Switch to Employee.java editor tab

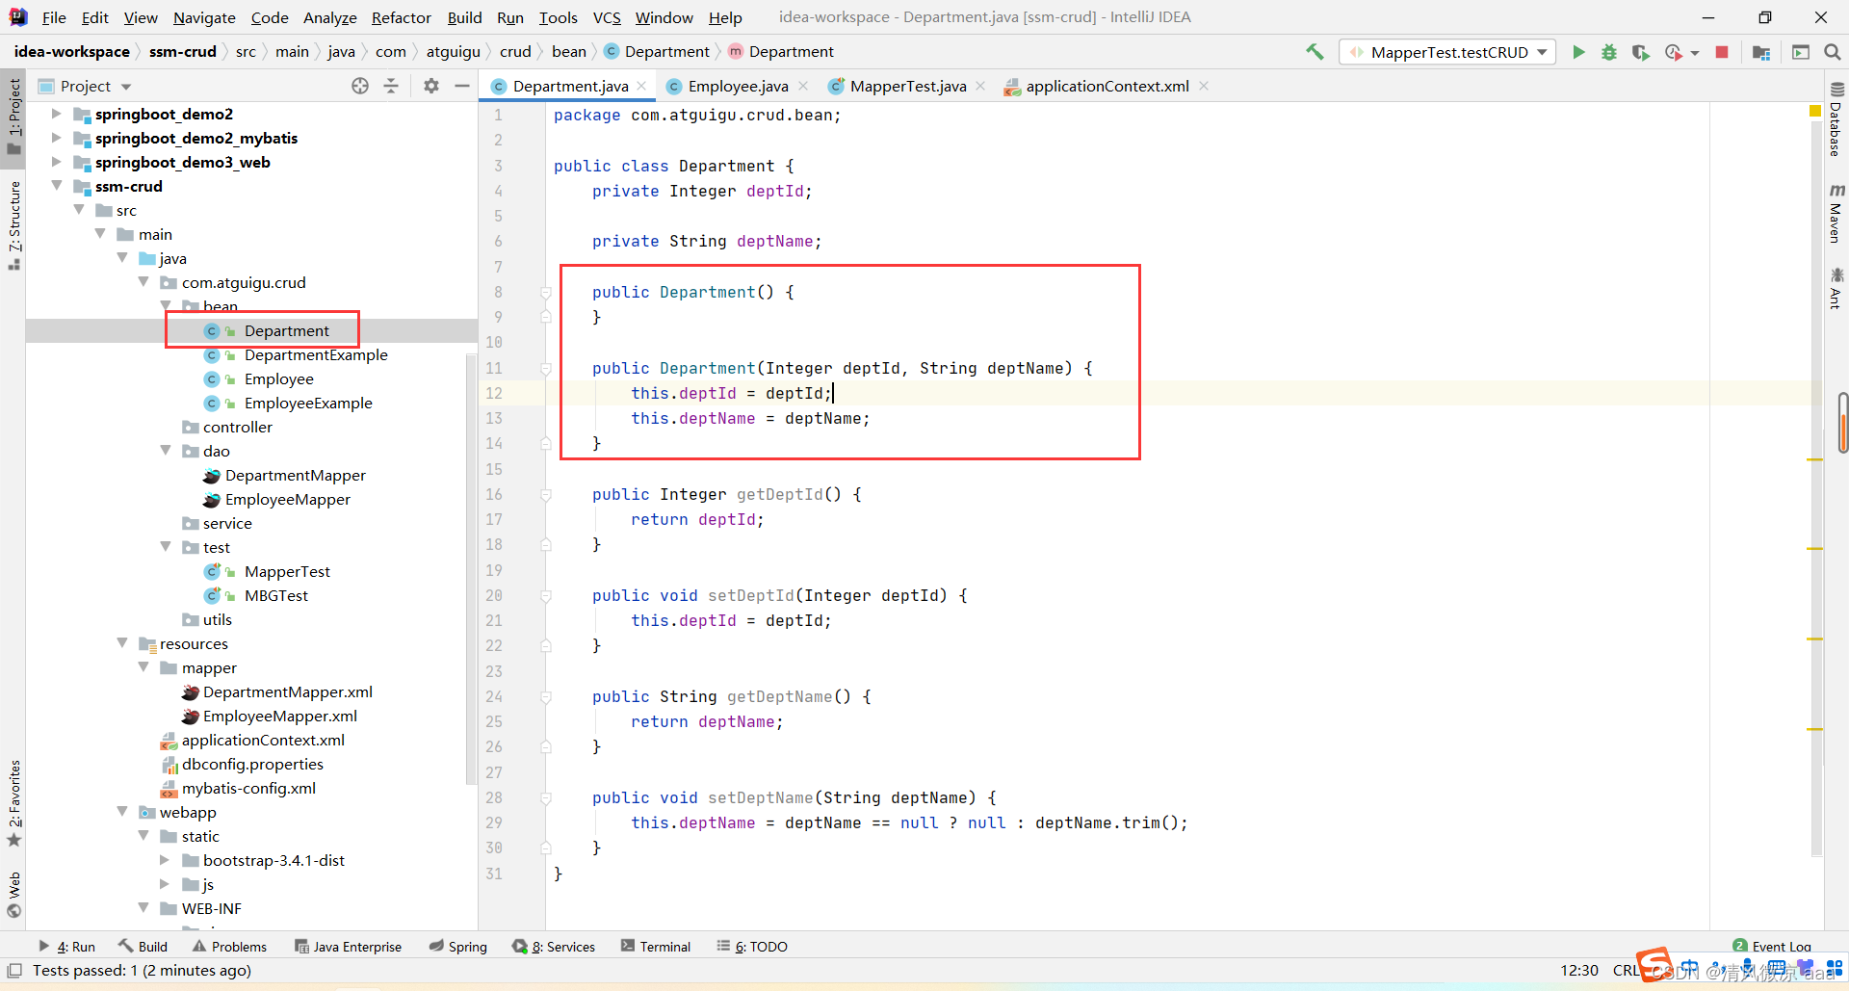(x=738, y=87)
